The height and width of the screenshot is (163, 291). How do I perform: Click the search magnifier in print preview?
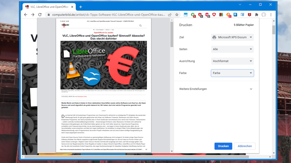140,26
